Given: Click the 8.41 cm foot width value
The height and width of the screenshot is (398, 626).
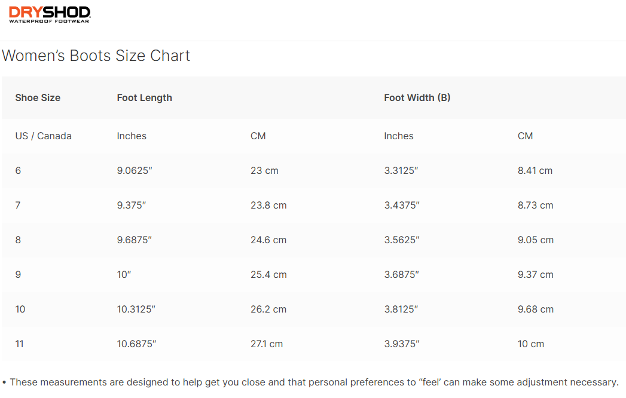Looking at the screenshot, I should (535, 170).
